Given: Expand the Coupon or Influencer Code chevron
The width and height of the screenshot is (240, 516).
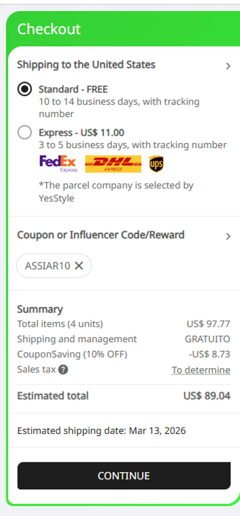Looking at the screenshot, I should (228, 236).
